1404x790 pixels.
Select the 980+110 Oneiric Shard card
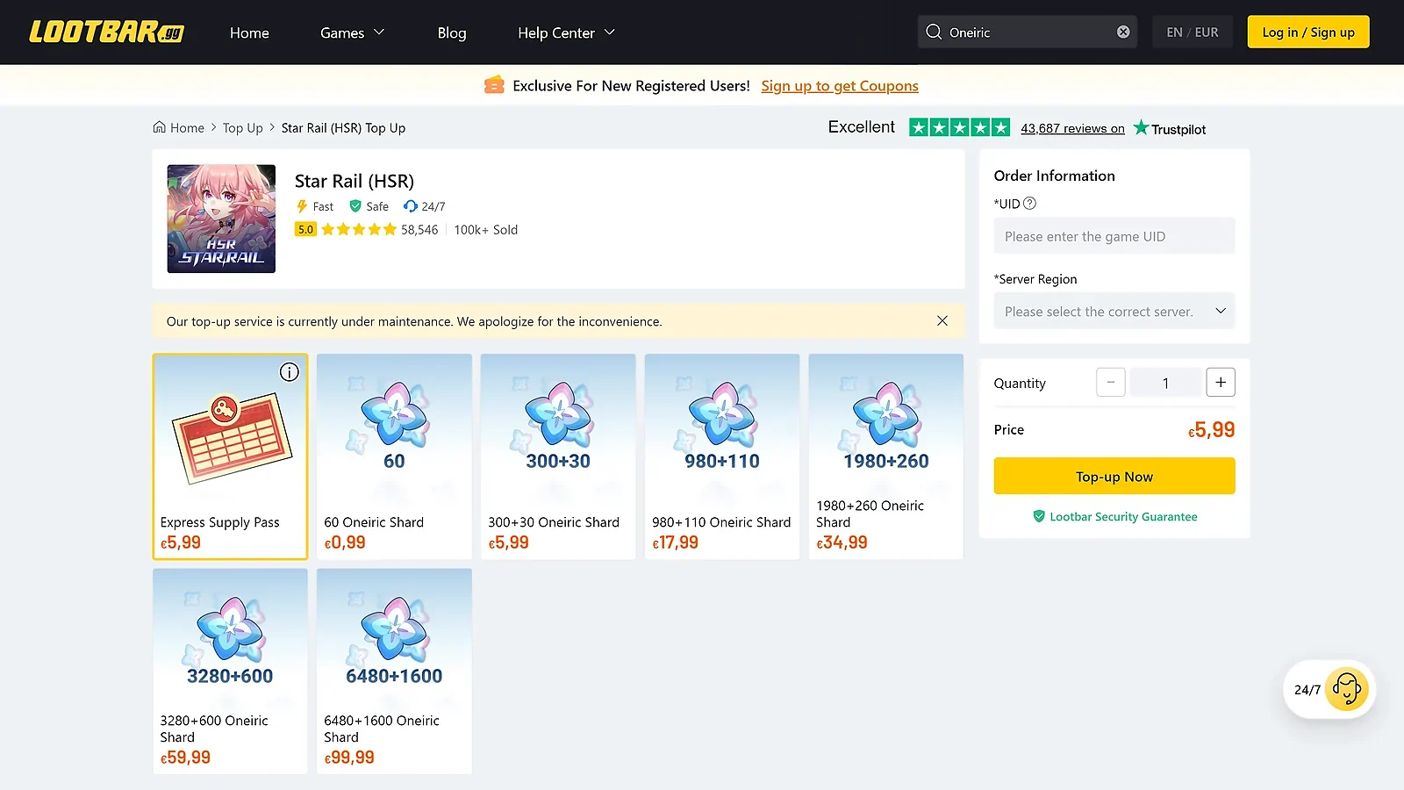point(722,456)
